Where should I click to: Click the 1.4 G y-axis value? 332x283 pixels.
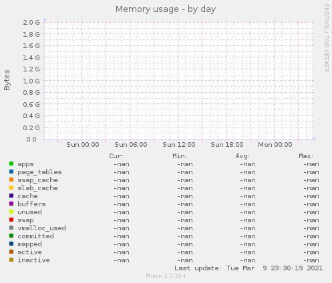pos(31,57)
